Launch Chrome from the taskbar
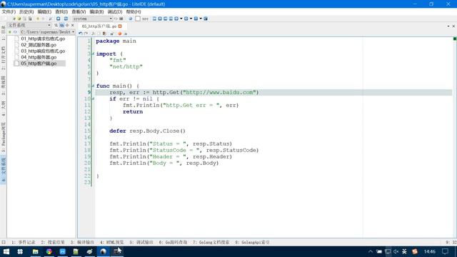Viewport: 457px width, 257px height. (x=49, y=251)
